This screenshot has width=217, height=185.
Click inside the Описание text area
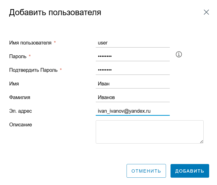point(150,132)
